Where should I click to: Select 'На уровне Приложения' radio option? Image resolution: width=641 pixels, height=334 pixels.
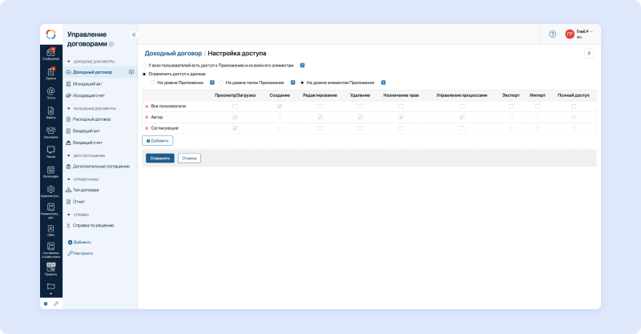tap(153, 82)
